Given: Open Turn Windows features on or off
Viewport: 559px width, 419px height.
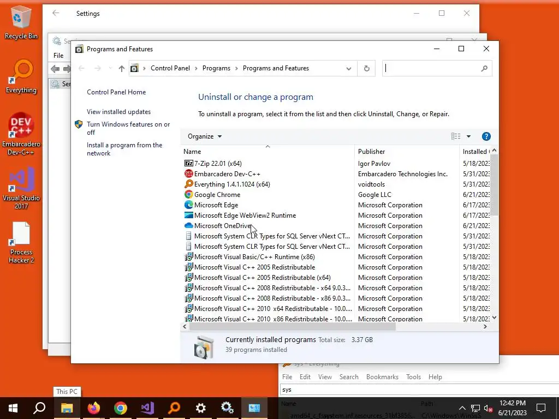Looking at the screenshot, I should tap(128, 128).
